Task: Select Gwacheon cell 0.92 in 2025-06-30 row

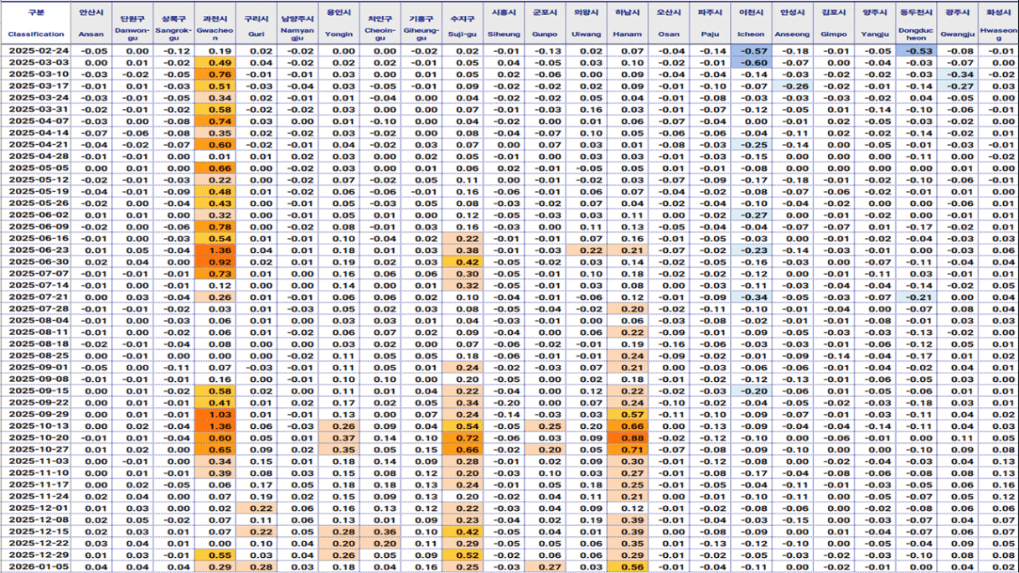Action: (x=214, y=262)
